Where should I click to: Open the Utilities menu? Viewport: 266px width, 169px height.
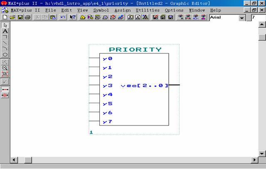[148, 10]
